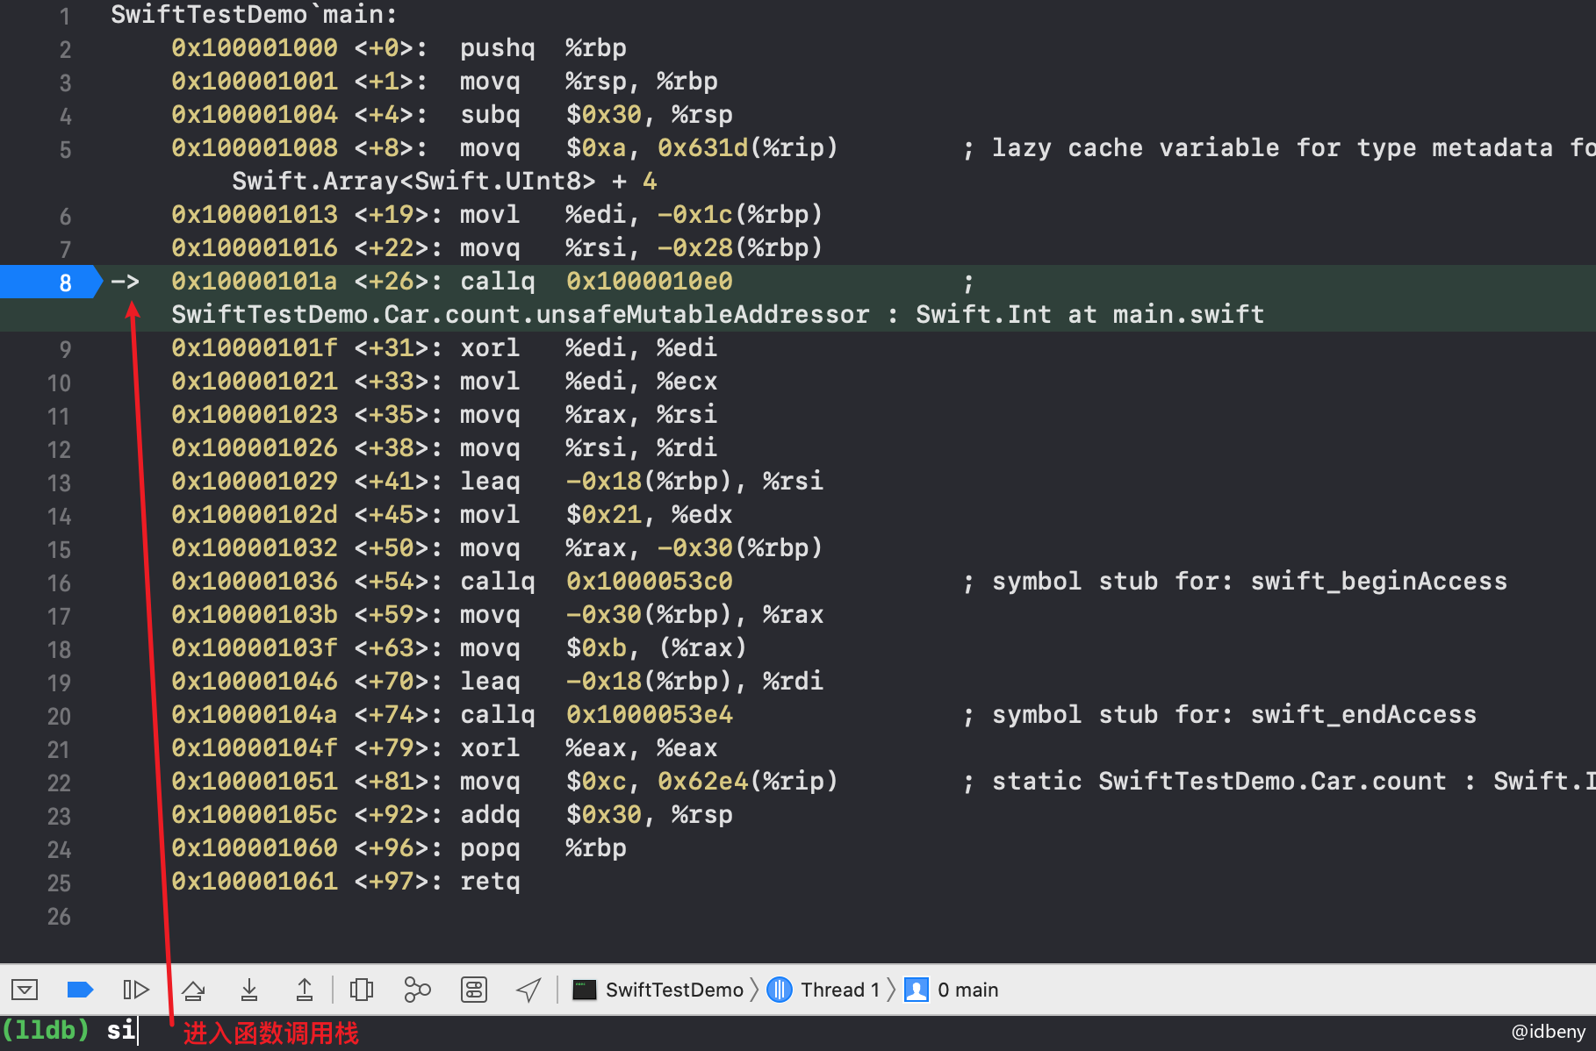Click the Simulate Location arrow icon
Screen dimensions: 1596x1051
[528, 990]
